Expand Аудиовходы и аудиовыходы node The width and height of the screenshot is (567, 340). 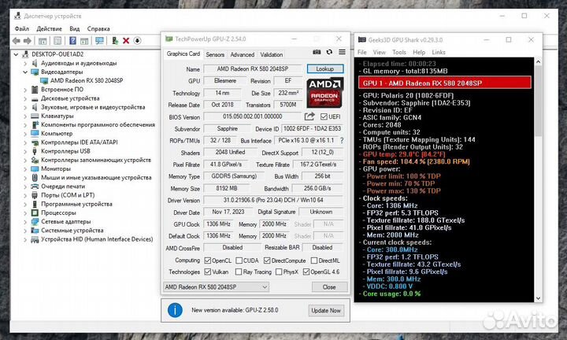25,63
